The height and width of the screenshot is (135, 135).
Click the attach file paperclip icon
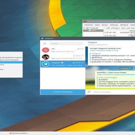click(89, 92)
